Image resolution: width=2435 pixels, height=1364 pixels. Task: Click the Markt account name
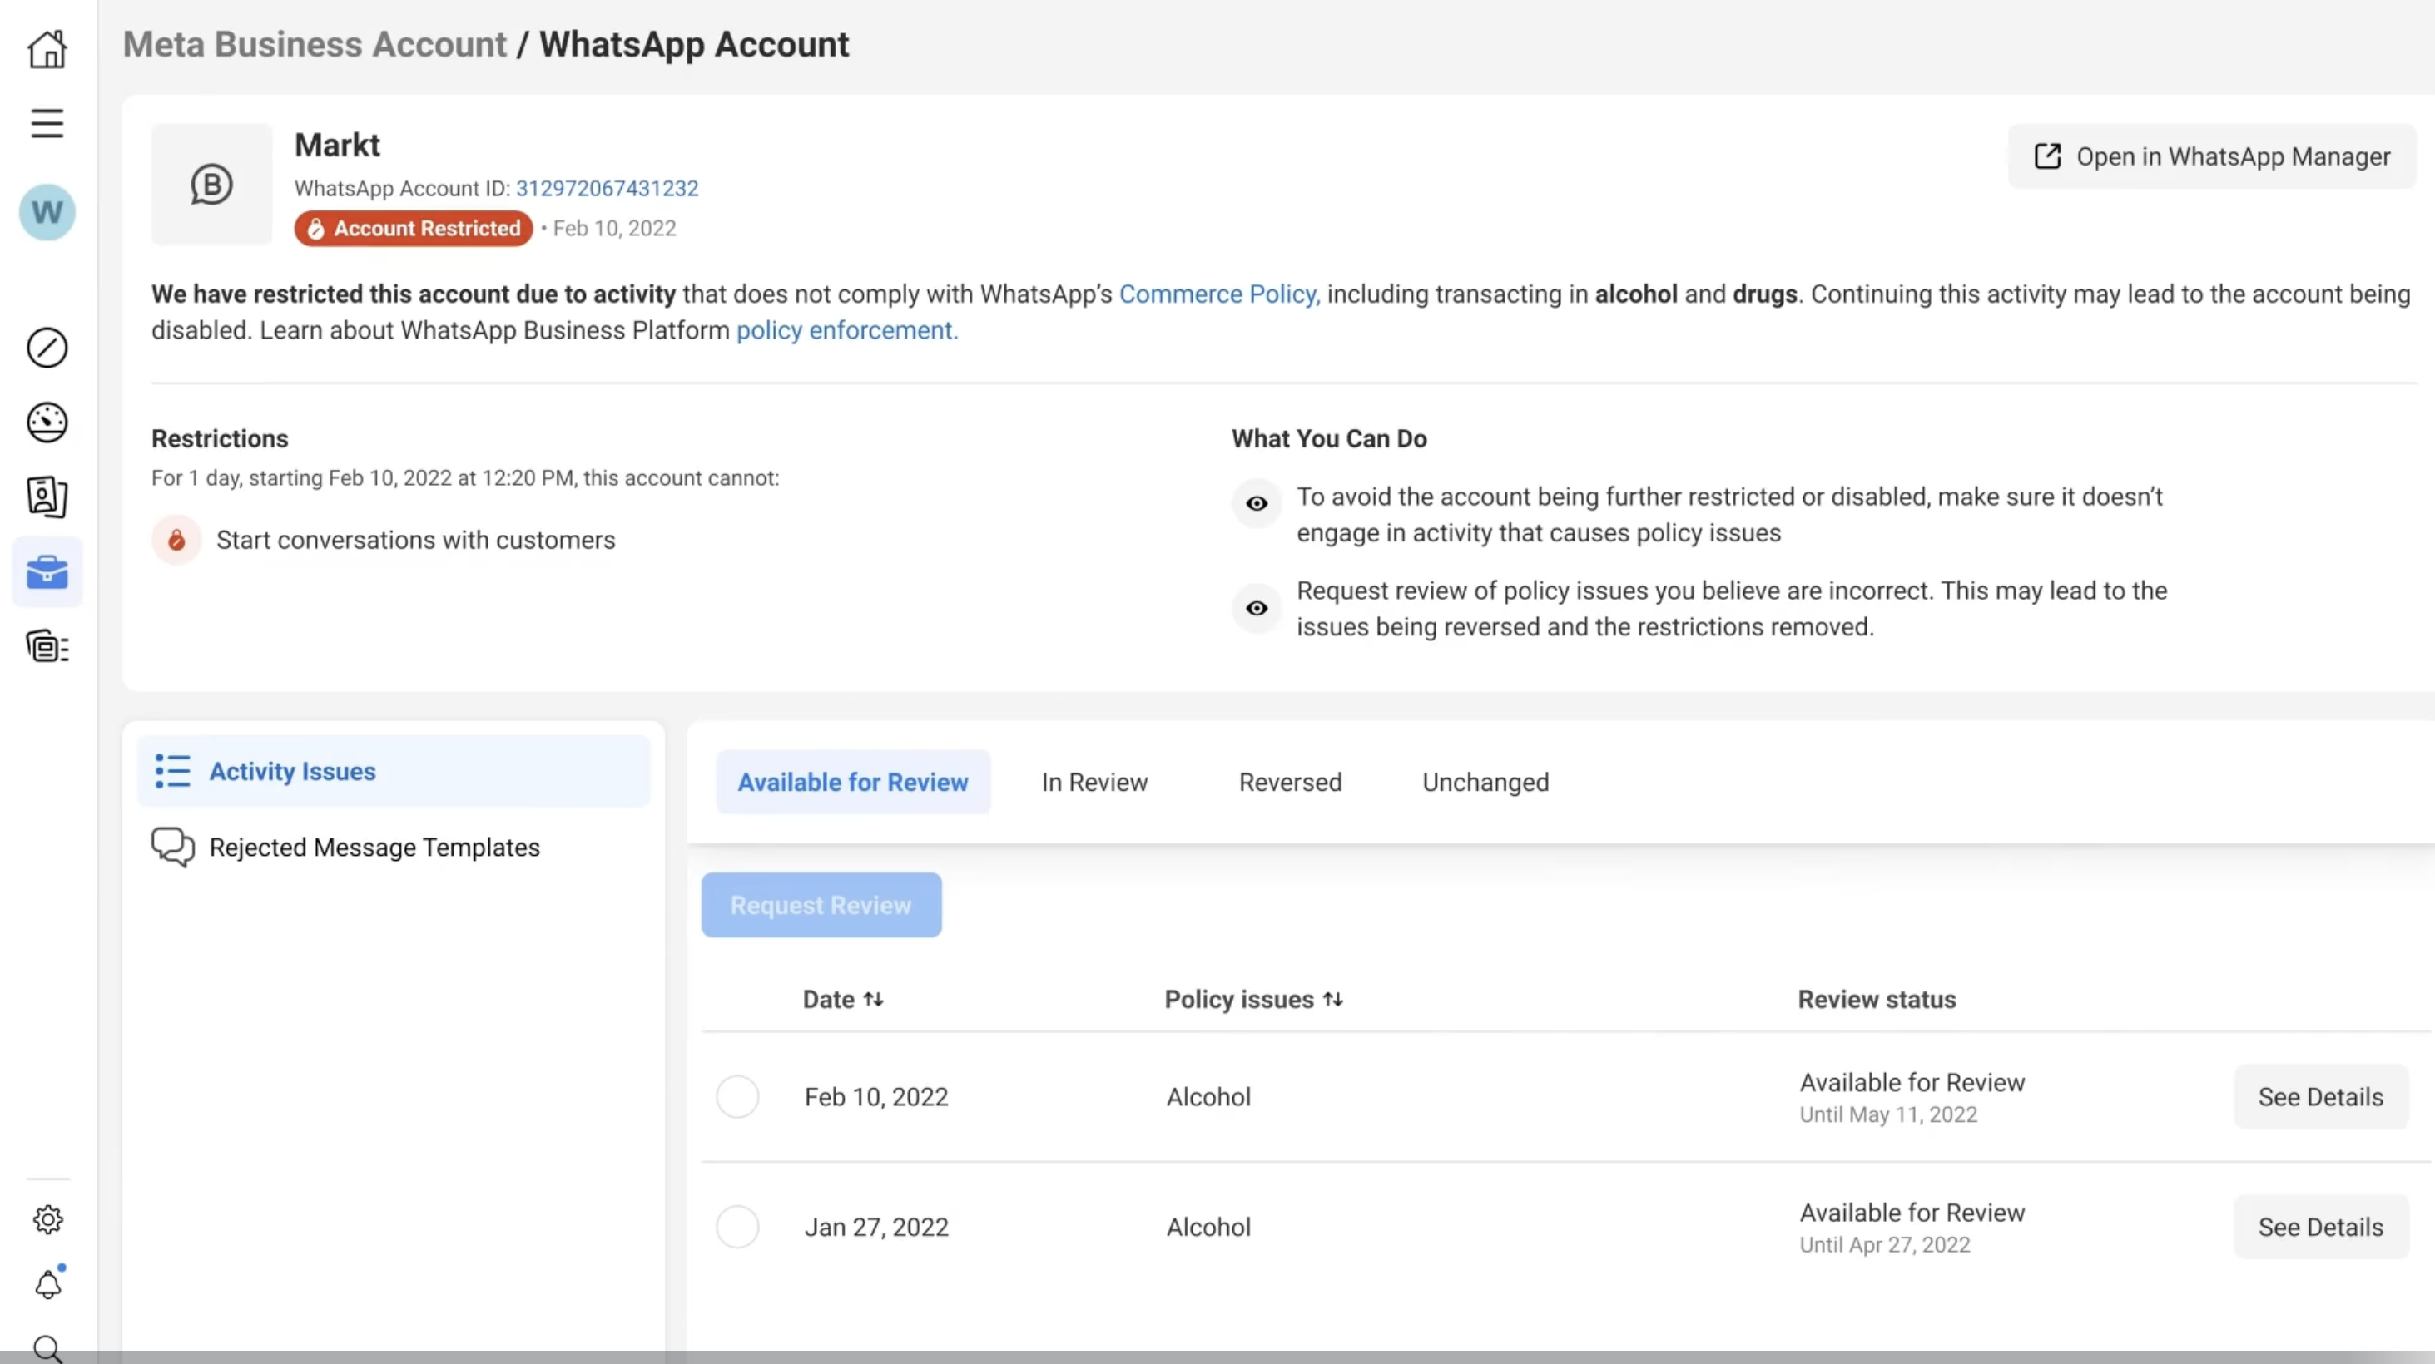[338, 145]
